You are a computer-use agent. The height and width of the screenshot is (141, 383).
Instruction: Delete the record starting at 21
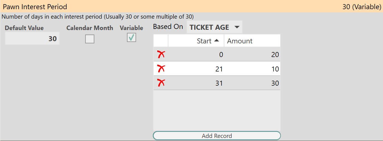(x=161, y=68)
